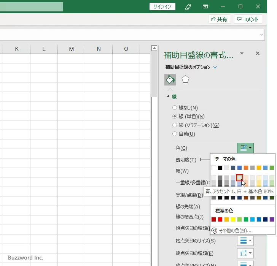Click in the formula bar input area

point(129,35)
